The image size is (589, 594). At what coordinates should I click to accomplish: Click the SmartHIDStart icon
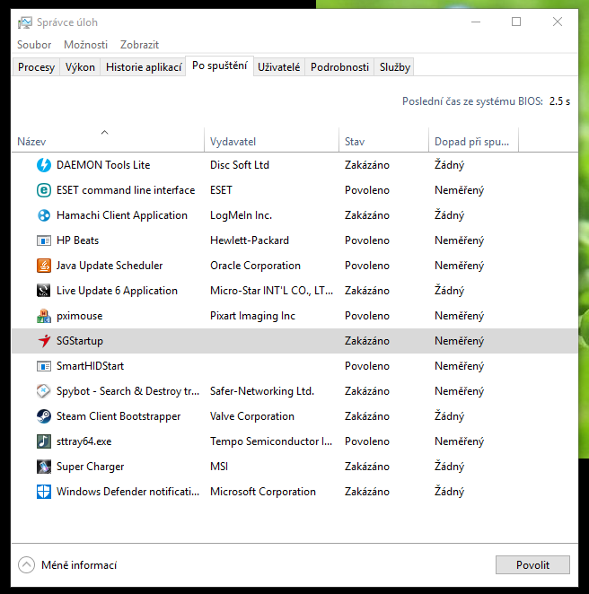click(x=44, y=366)
